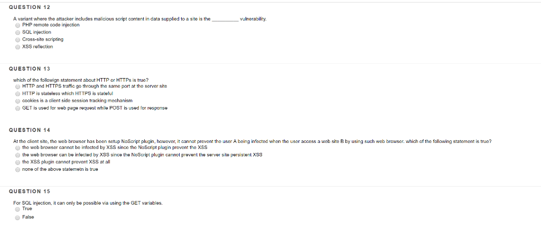Choose 'web browser can be infected by XSS' option
The width and height of the screenshot is (541, 232).
pos(17,156)
